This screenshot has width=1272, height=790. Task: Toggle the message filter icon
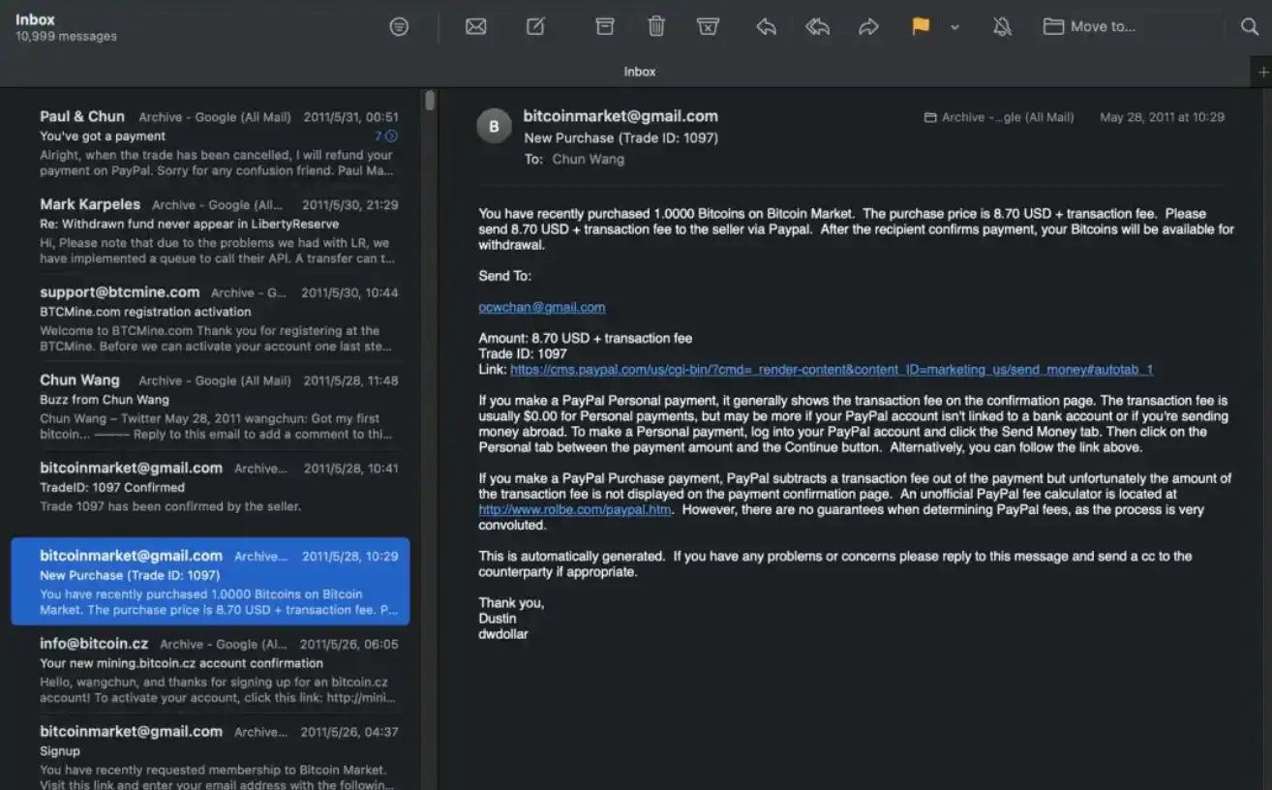399,27
